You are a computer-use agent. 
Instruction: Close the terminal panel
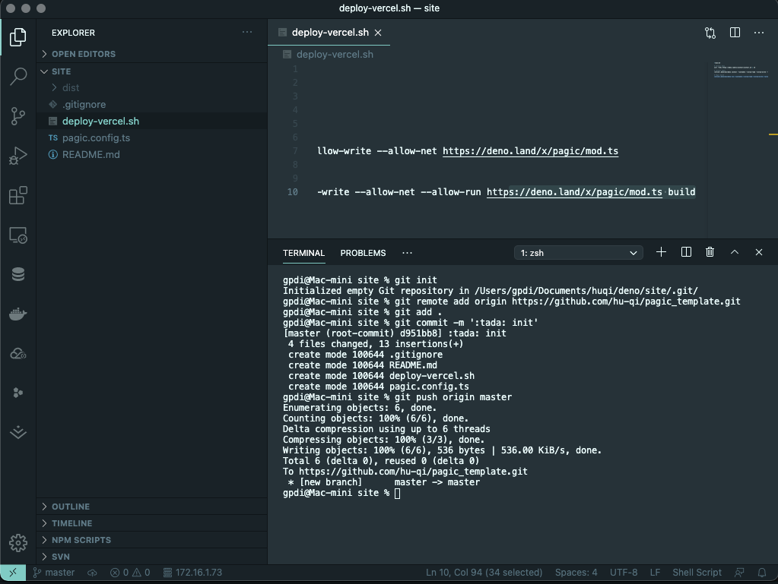[759, 252]
